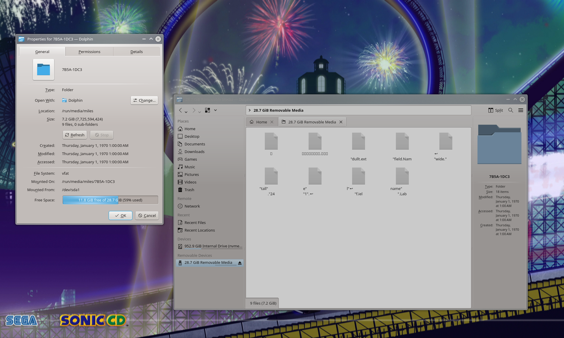564x338 pixels.
Task: Open Recent Locations
Action: [210, 230]
